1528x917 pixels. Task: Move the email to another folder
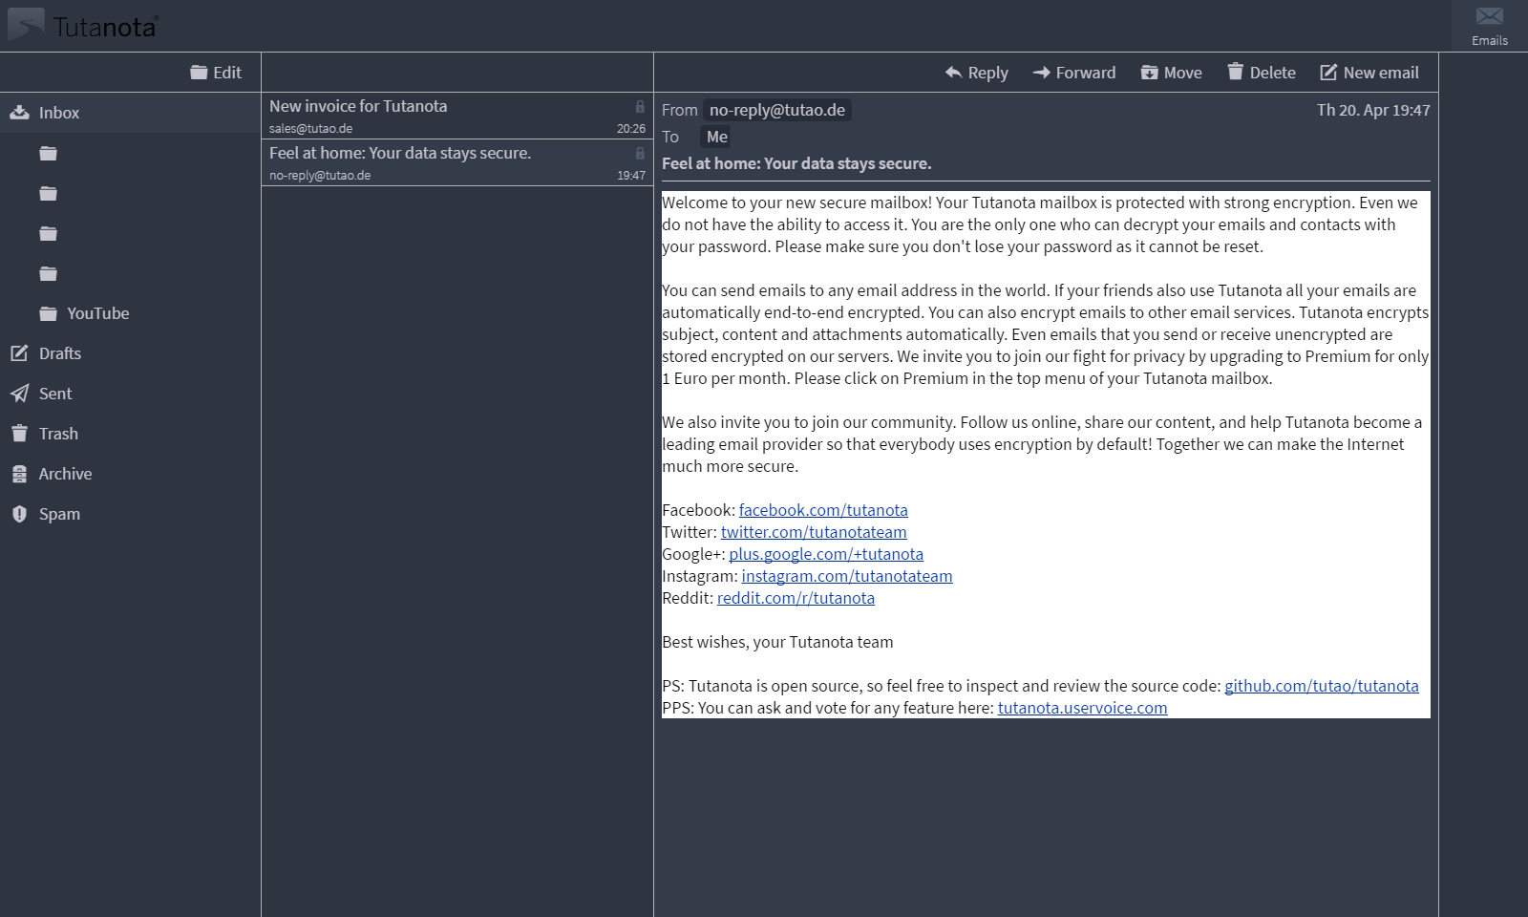coord(1171,73)
